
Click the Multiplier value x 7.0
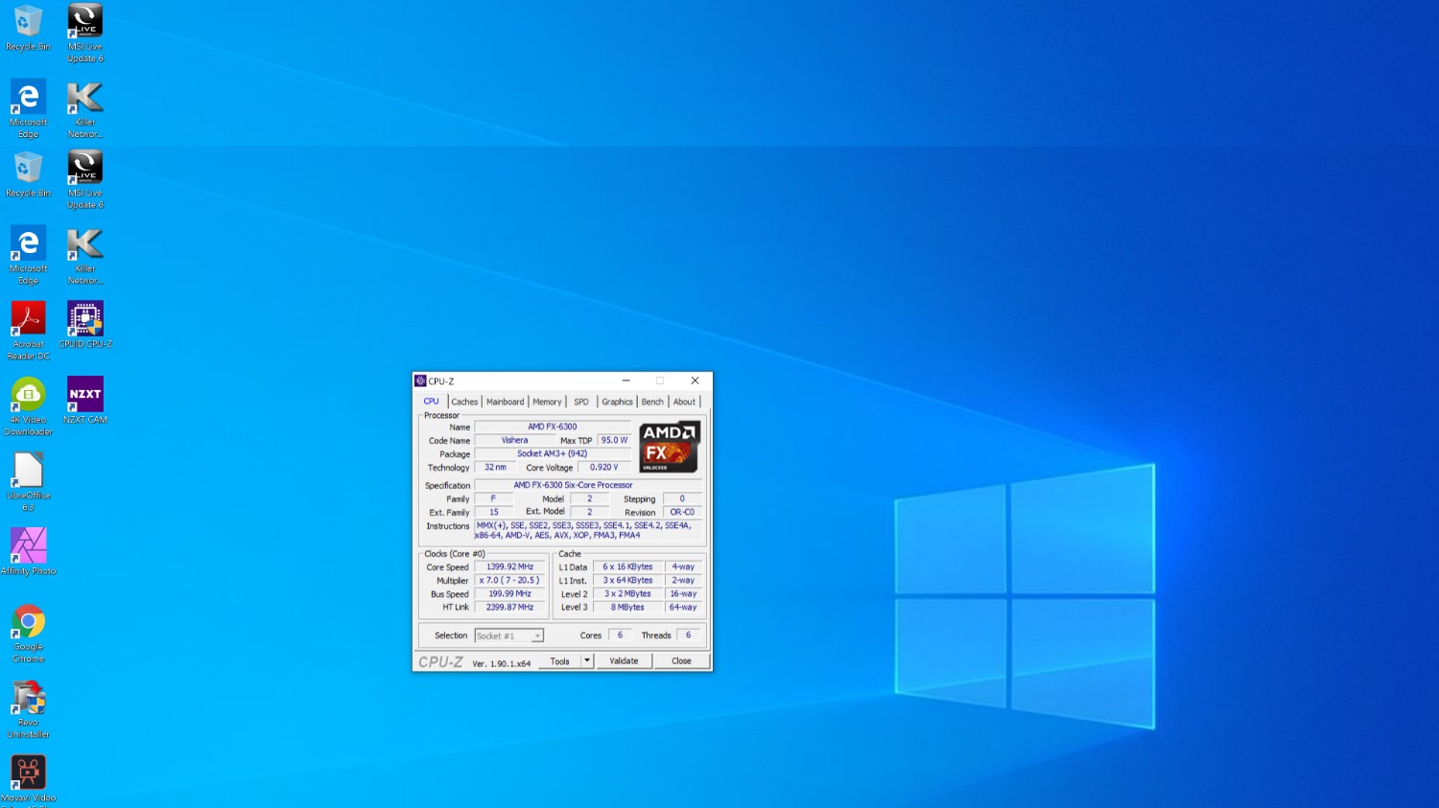(x=509, y=580)
